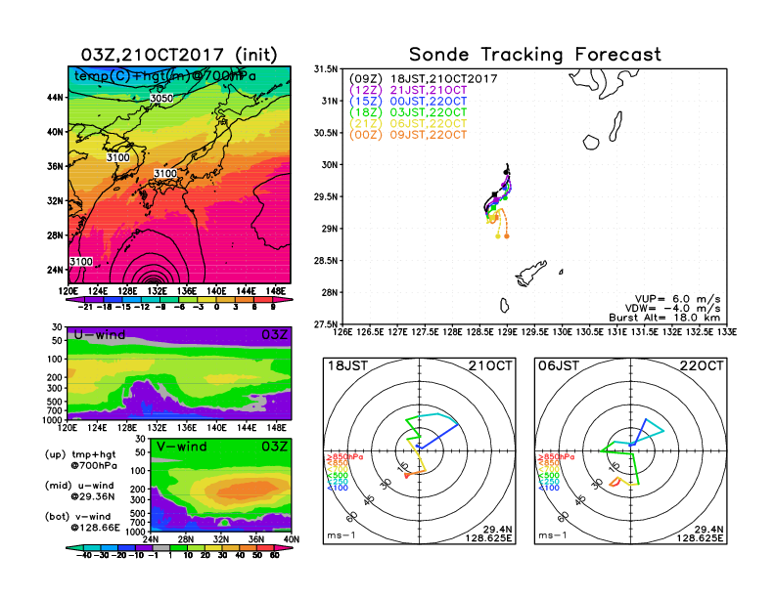775x598 pixels.
Task: Select the green '(18Z) 03JST,22OCT' legend entry
Action: [x=408, y=112]
